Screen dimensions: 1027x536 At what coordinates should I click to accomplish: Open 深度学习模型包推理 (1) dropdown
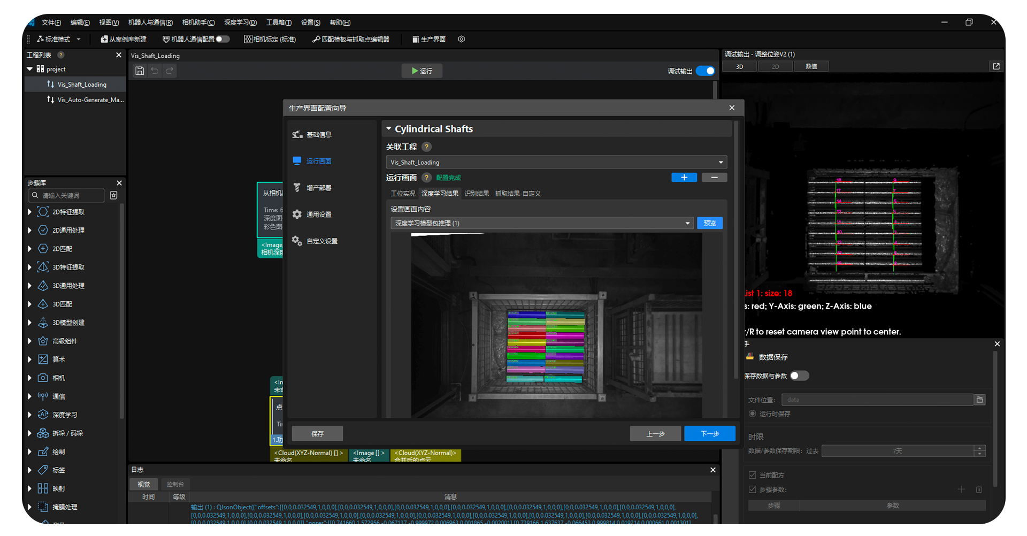(542, 223)
